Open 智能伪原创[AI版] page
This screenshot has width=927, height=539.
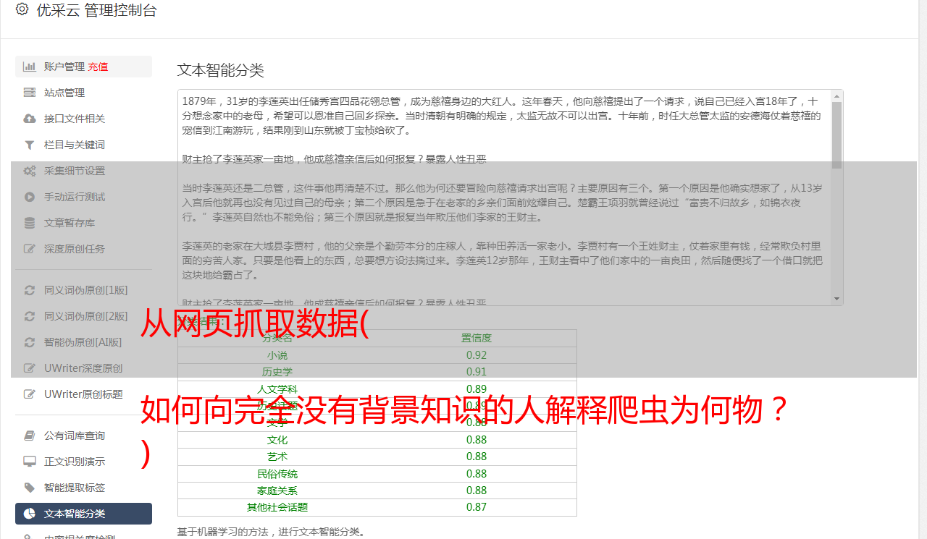(x=83, y=342)
